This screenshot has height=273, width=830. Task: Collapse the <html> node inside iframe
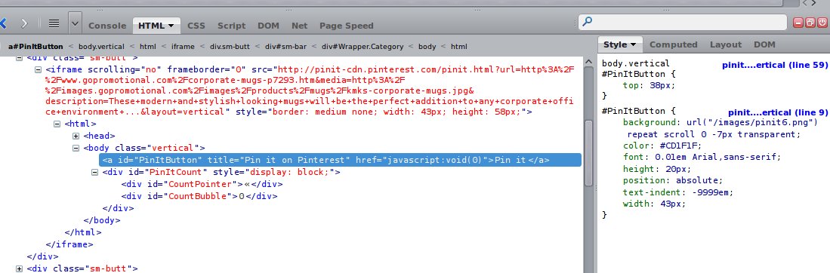[57, 124]
